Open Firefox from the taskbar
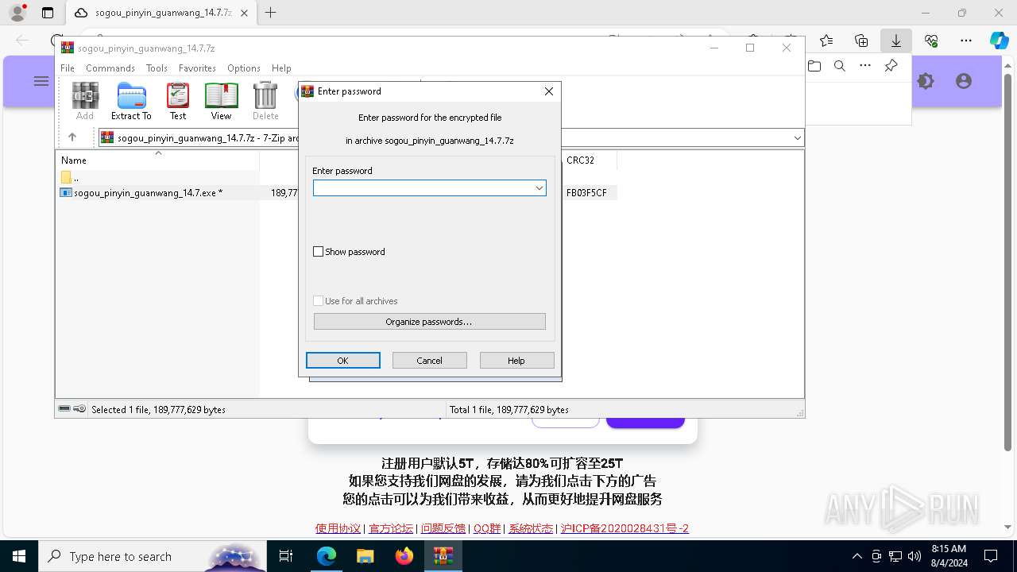1017x572 pixels. click(x=404, y=556)
